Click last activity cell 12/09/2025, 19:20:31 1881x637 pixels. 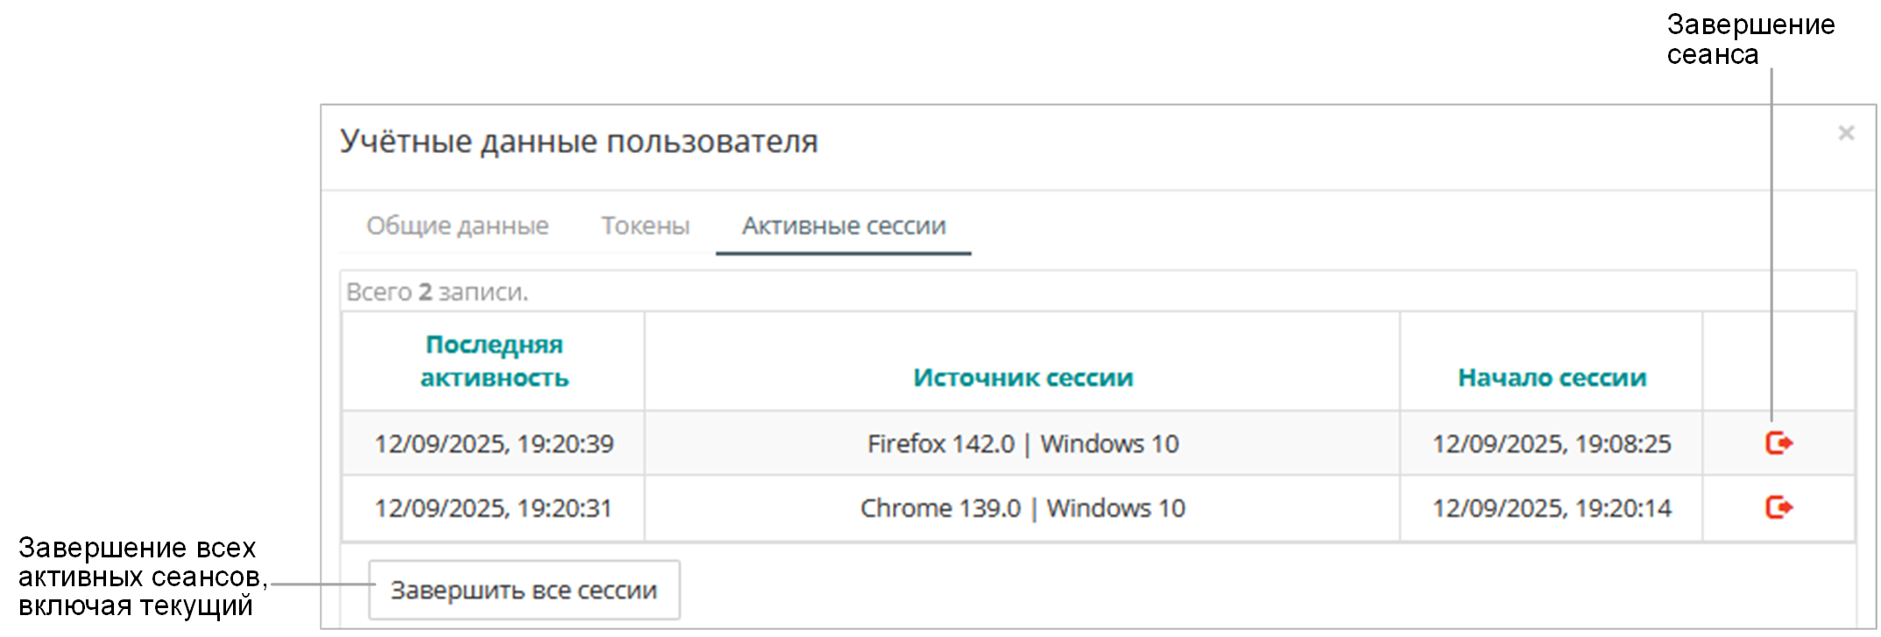493,508
